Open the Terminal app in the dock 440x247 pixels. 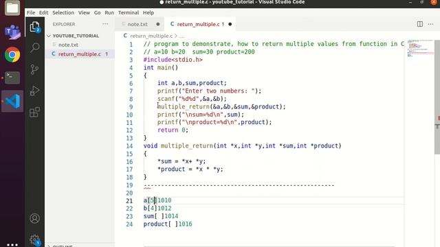coord(12,78)
